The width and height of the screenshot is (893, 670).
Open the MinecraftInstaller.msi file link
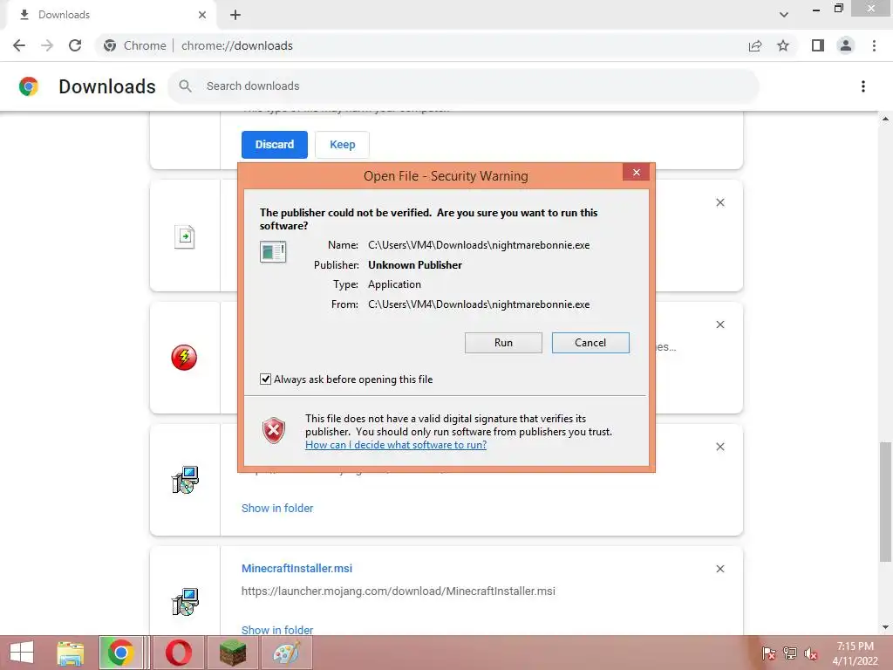pos(297,568)
